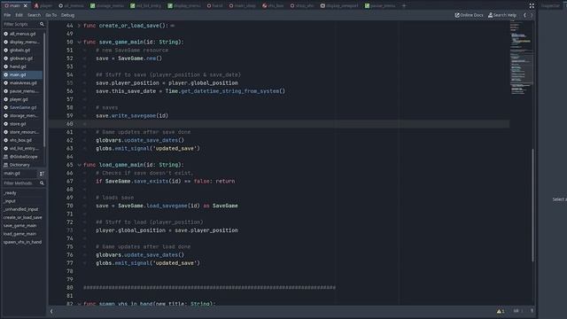Open hand.gd in the script list

[22, 66]
